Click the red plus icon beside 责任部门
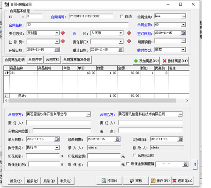This screenshot has width=211, height=188. click(129, 41)
